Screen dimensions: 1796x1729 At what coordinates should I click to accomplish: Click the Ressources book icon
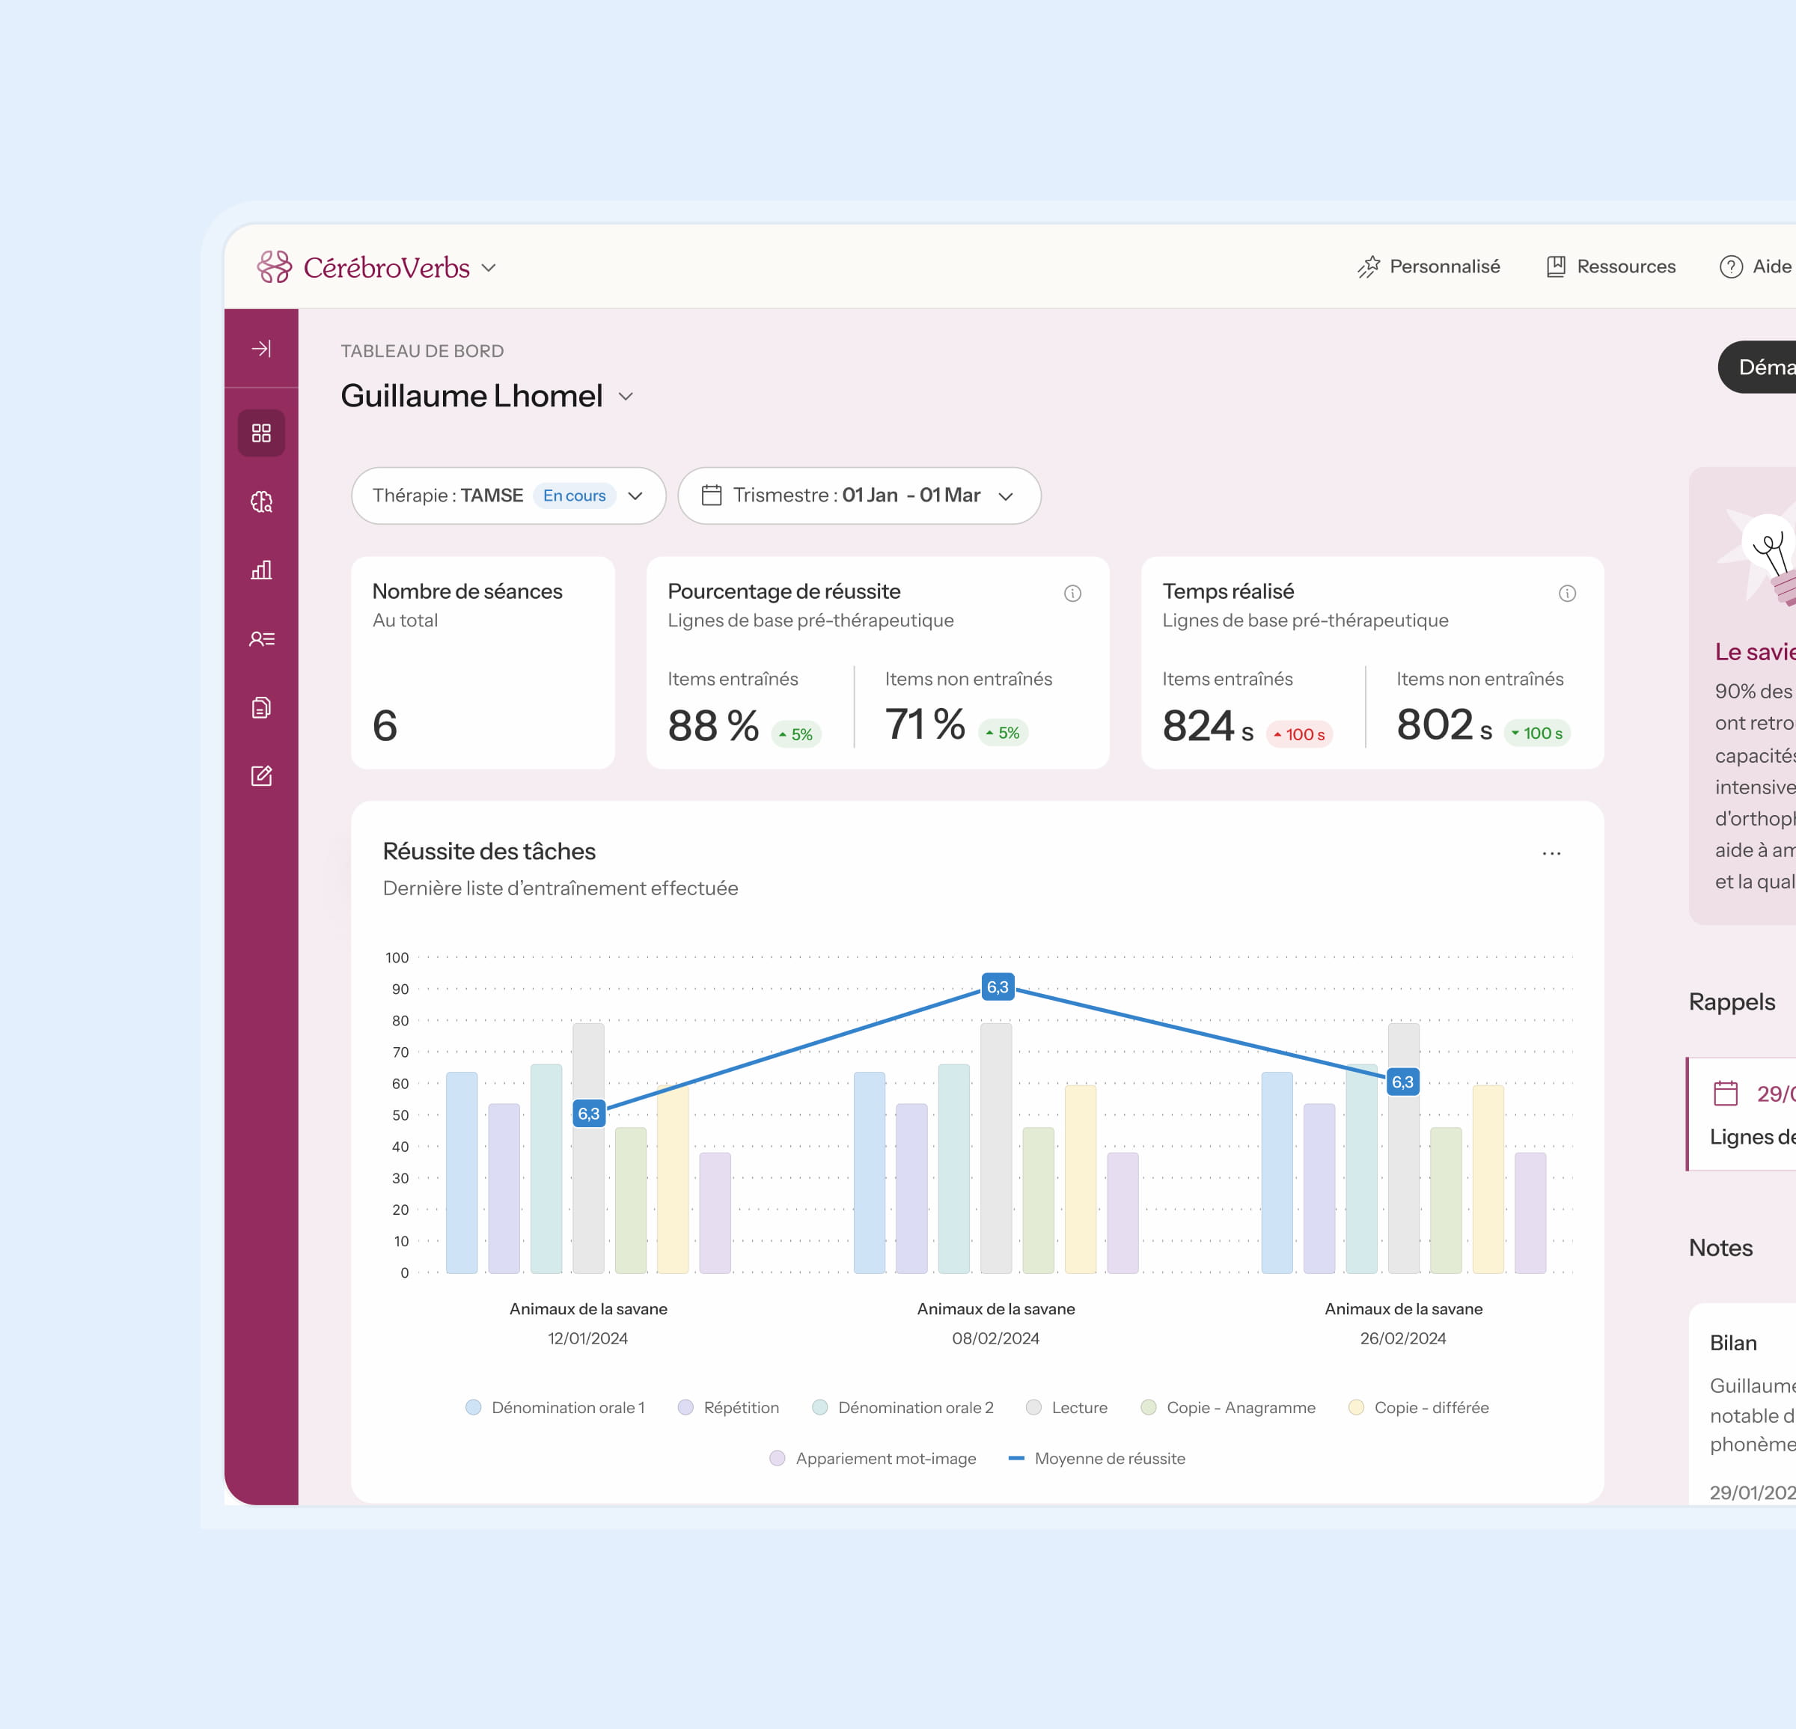[x=1556, y=266]
